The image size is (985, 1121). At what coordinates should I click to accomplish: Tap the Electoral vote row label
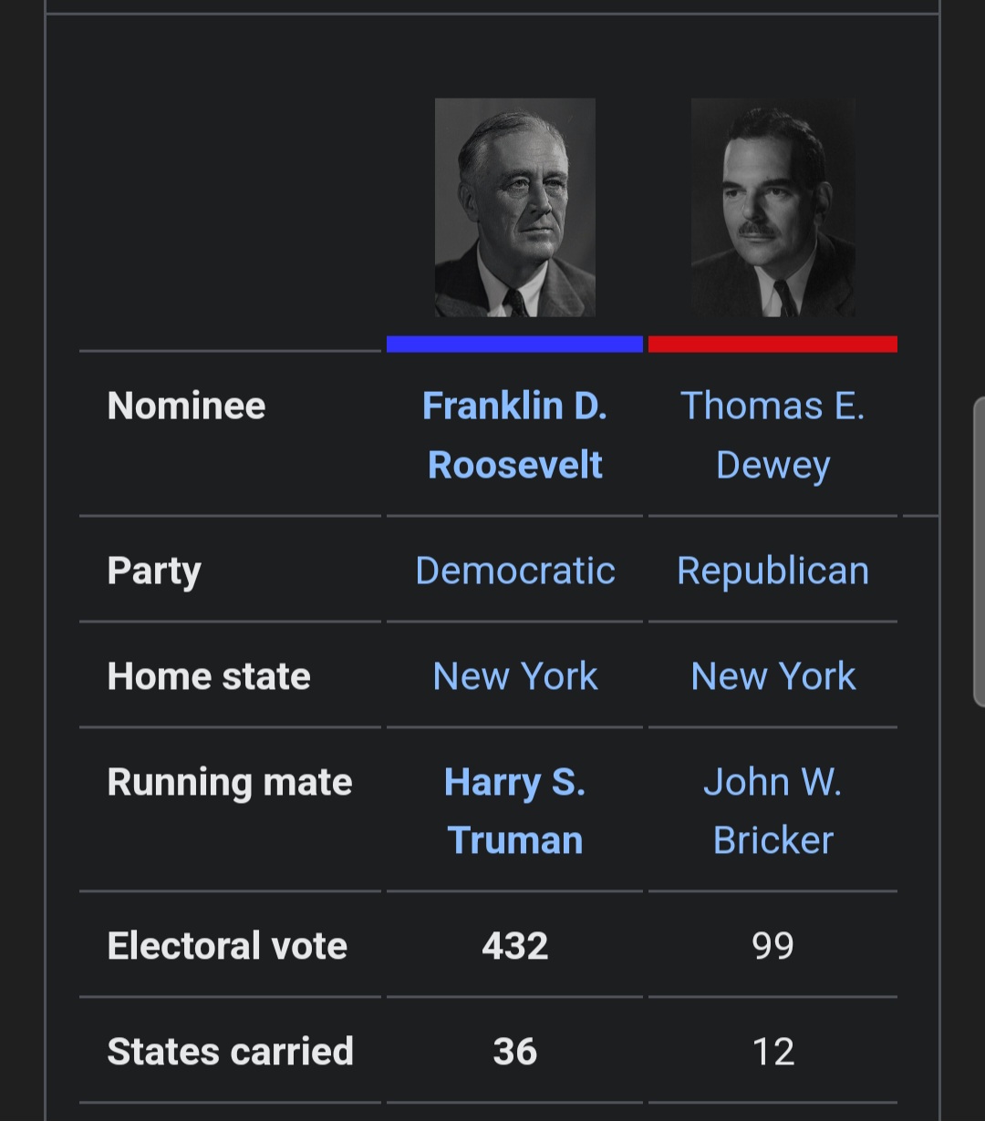pos(227,946)
